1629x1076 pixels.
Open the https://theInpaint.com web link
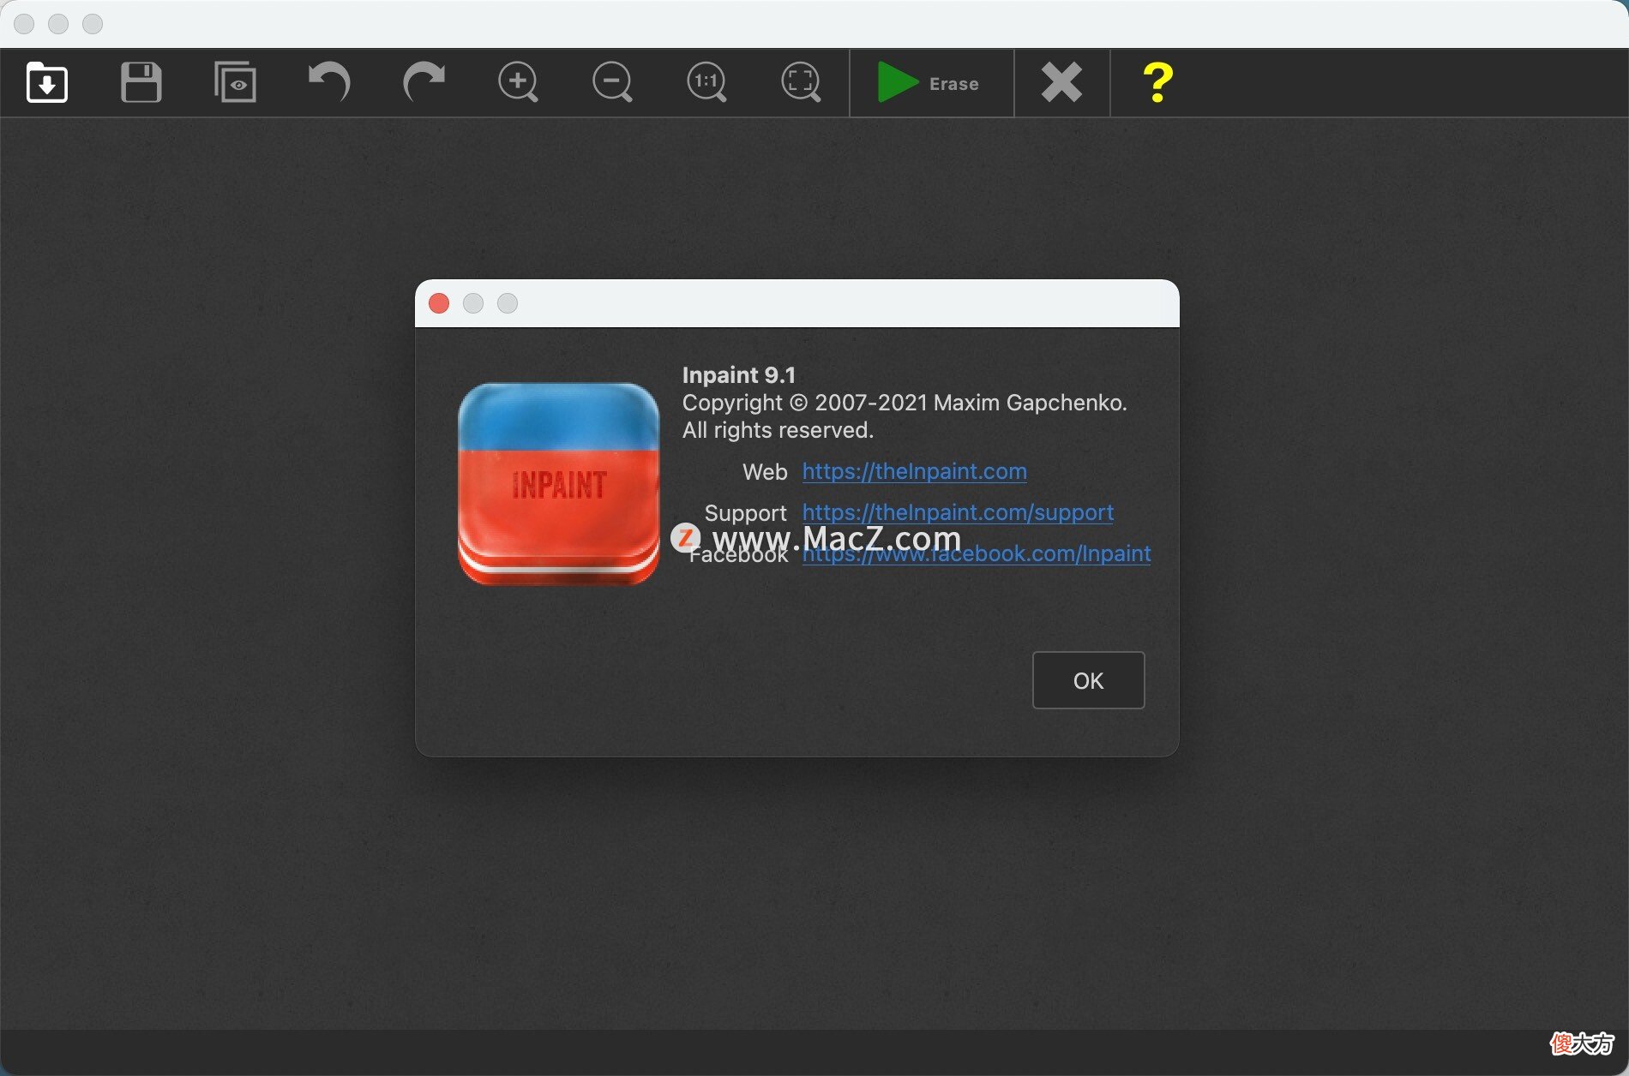915,471
